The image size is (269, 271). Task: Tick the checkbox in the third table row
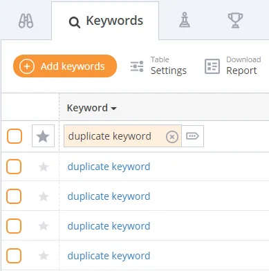[14, 196]
